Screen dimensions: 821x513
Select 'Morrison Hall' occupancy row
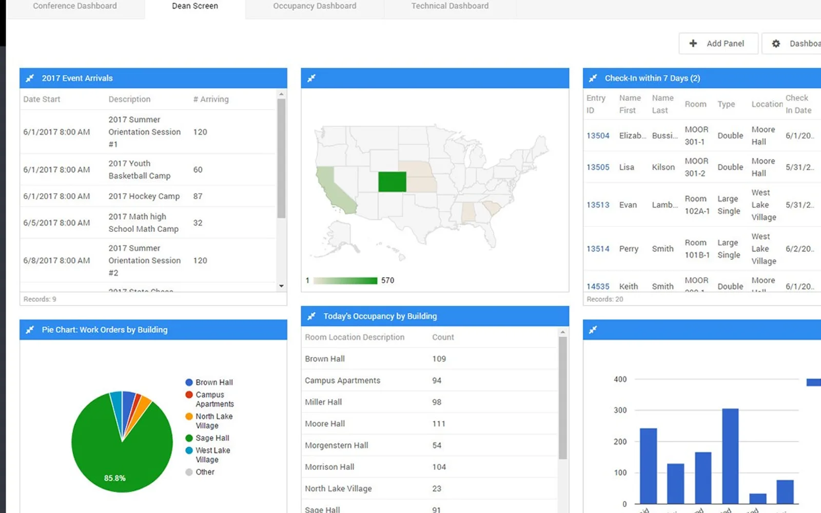click(430, 467)
